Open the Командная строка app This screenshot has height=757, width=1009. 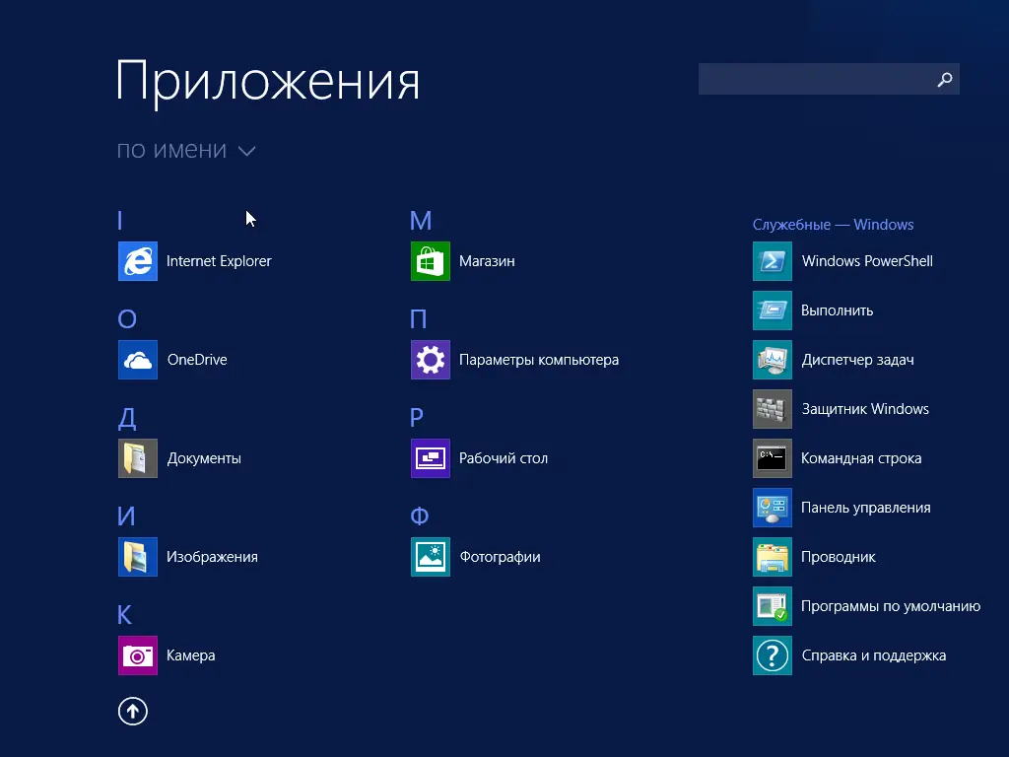pos(863,458)
